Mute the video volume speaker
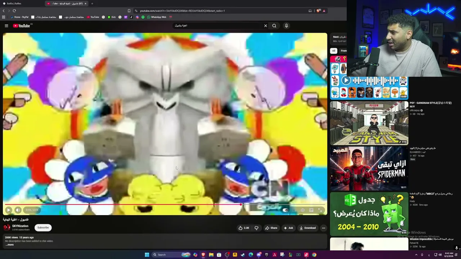Viewport: 461px width, 259px height. (x=18, y=210)
